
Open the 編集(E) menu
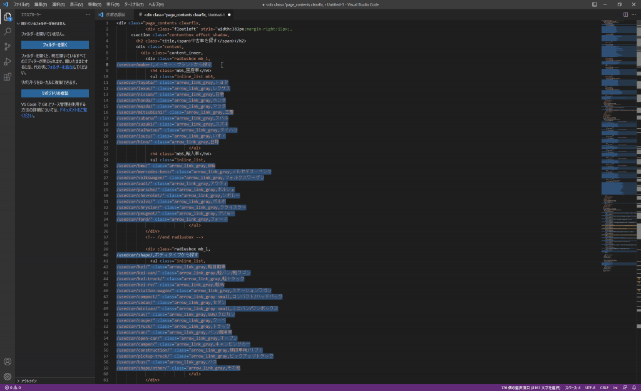click(x=41, y=4)
